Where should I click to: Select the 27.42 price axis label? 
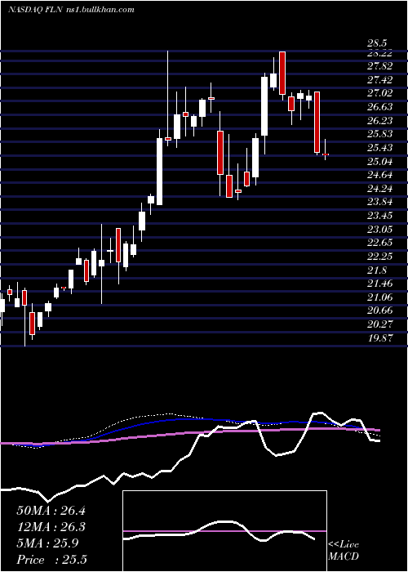tap(381, 80)
